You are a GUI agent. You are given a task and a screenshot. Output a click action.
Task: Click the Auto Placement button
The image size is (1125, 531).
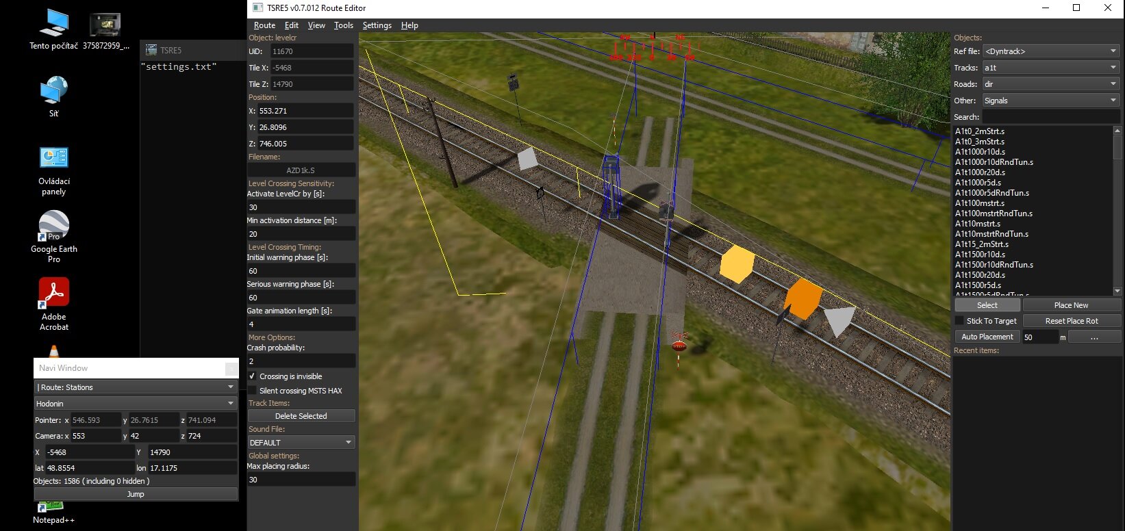pyautogui.click(x=987, y=337)
